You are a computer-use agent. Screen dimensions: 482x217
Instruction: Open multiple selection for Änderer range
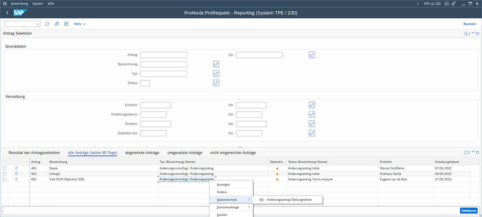coord(312,124)
